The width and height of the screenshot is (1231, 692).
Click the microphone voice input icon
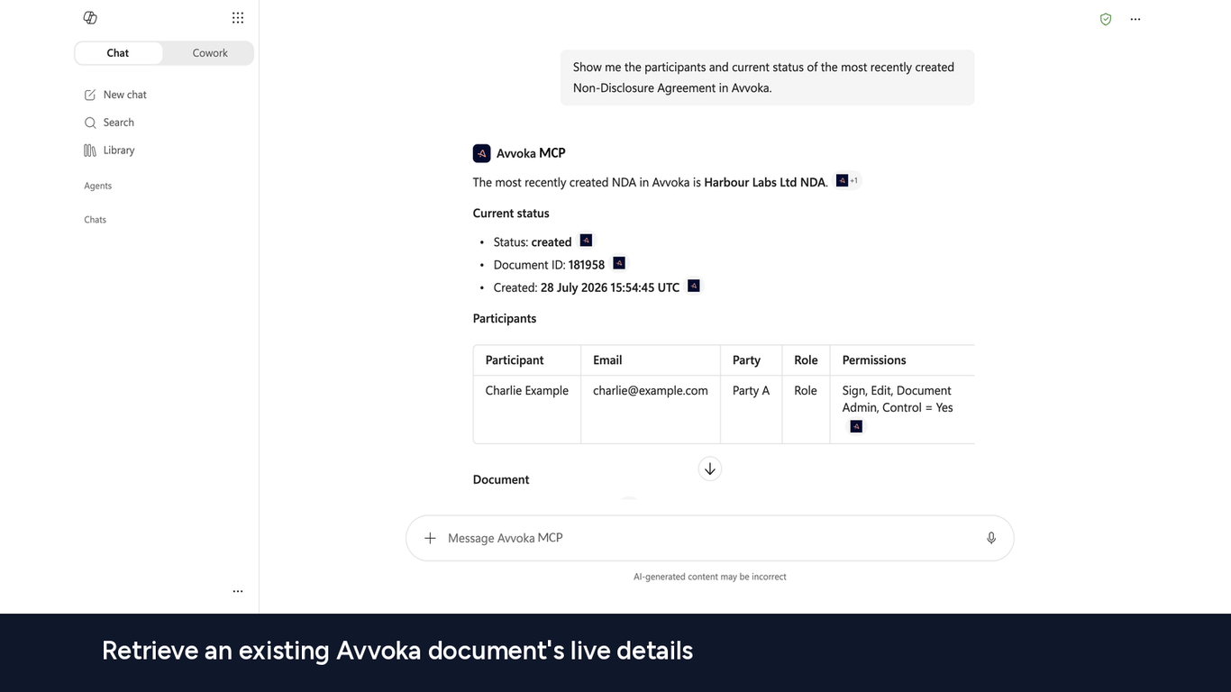click(991, 538)
